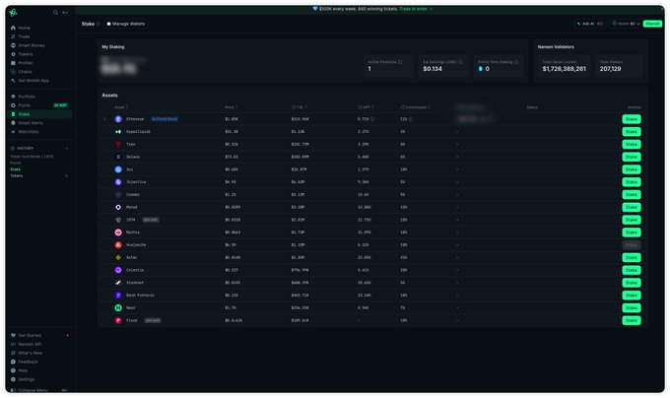
Task: Sort table by APY column
Action: tap(367, 107)
